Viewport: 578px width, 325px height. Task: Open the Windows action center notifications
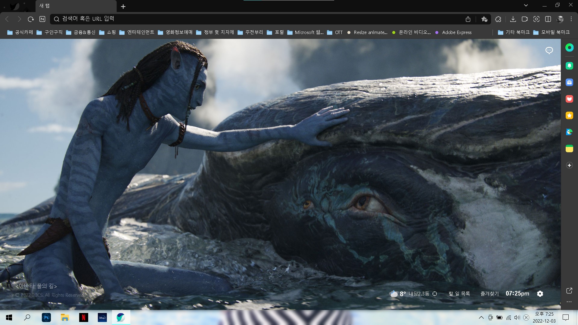(x=566, y=317)
